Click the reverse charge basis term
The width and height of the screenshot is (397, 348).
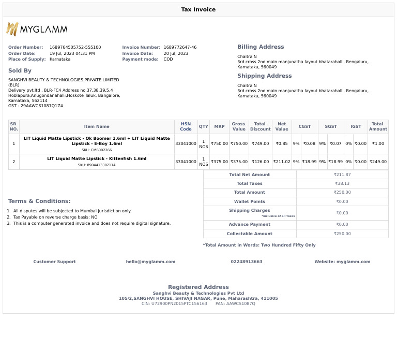(x=55, y=218)
